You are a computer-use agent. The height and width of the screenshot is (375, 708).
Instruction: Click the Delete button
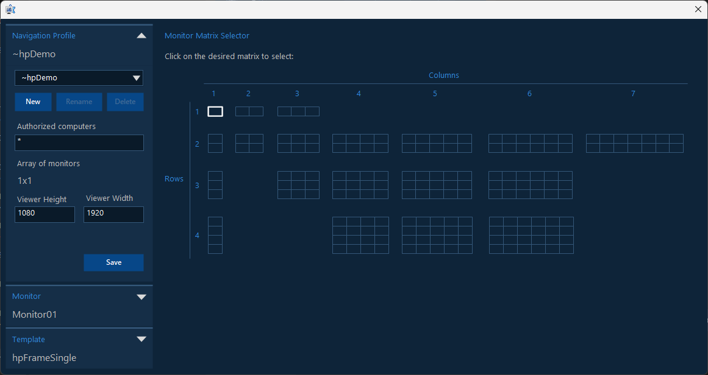coord(125,102)
